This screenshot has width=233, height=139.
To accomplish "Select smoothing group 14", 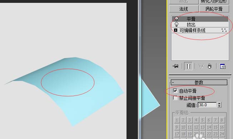I will [209, 127].
